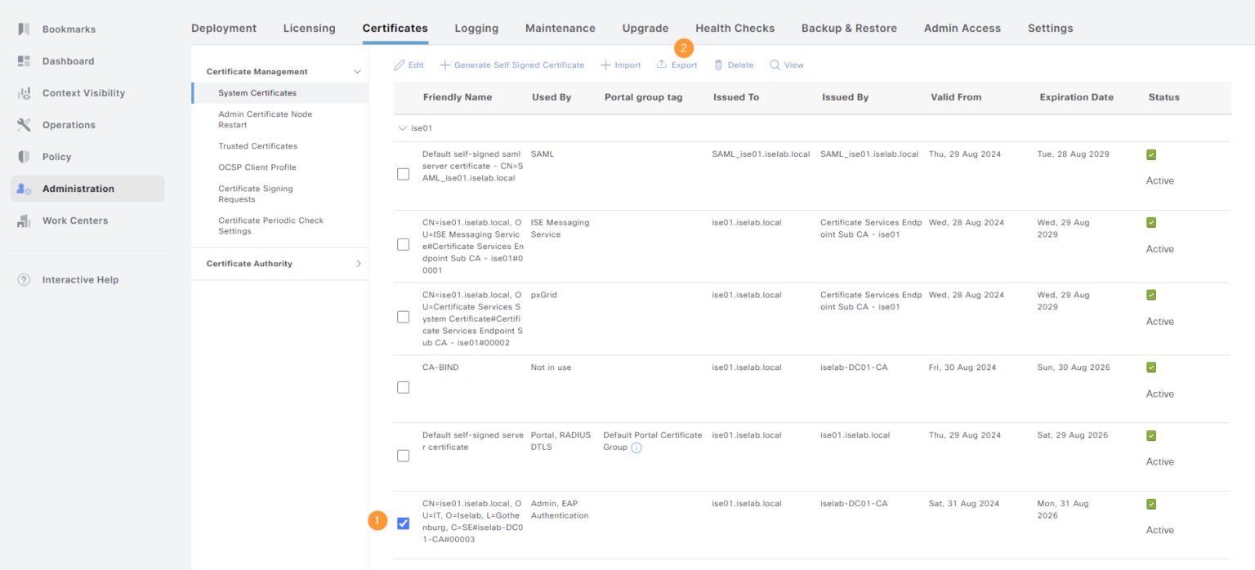The height and width of the screenshot is (570, 1255).
Task: Click info icon beside Default Portal Certificate Group
Action: (636, 448)
